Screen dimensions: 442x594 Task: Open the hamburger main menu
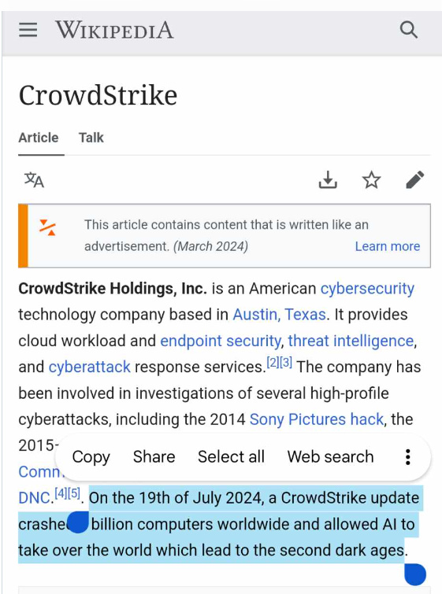pos(28,30)
